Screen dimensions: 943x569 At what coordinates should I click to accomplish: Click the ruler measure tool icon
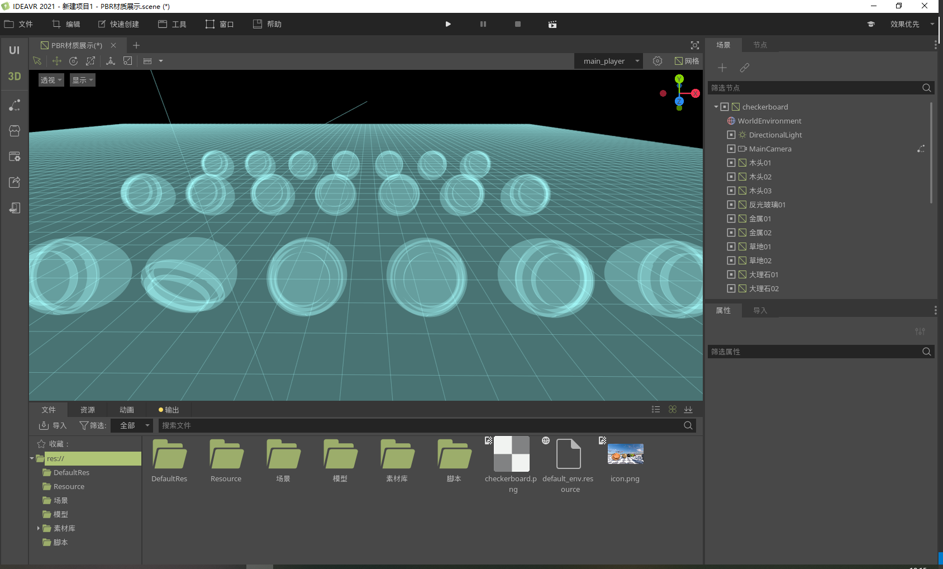click(x=147, y=61)
